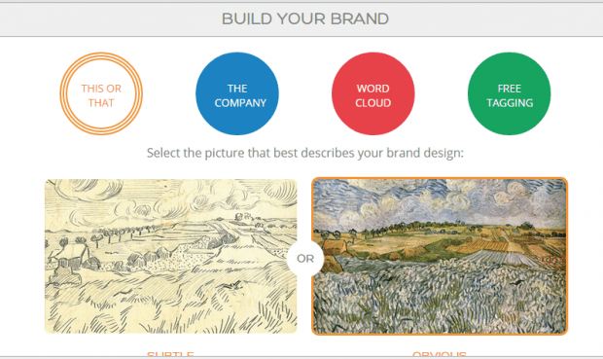Click the 'Select the picture' instruction text

tap(305, 153)
